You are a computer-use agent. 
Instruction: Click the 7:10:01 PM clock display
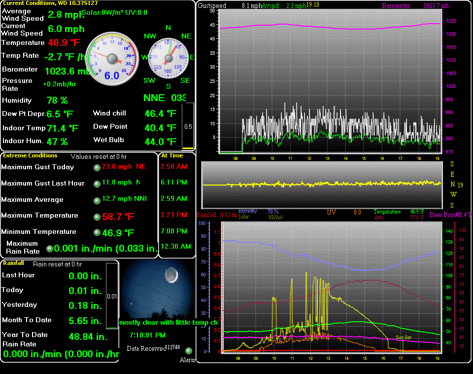(147, 335)
